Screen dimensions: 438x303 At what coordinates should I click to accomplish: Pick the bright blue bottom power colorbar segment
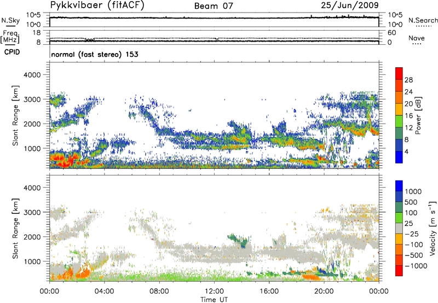click(399, 158)
